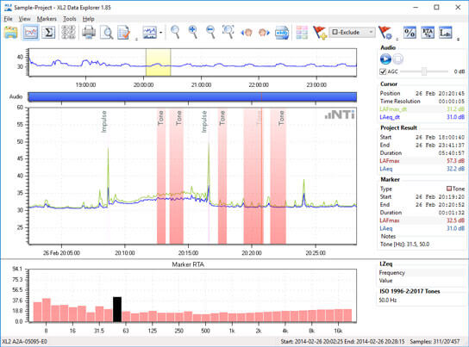This screenshot has width=469, height=347.
Task: Open the Markers menu
Action: coord(47,19)
